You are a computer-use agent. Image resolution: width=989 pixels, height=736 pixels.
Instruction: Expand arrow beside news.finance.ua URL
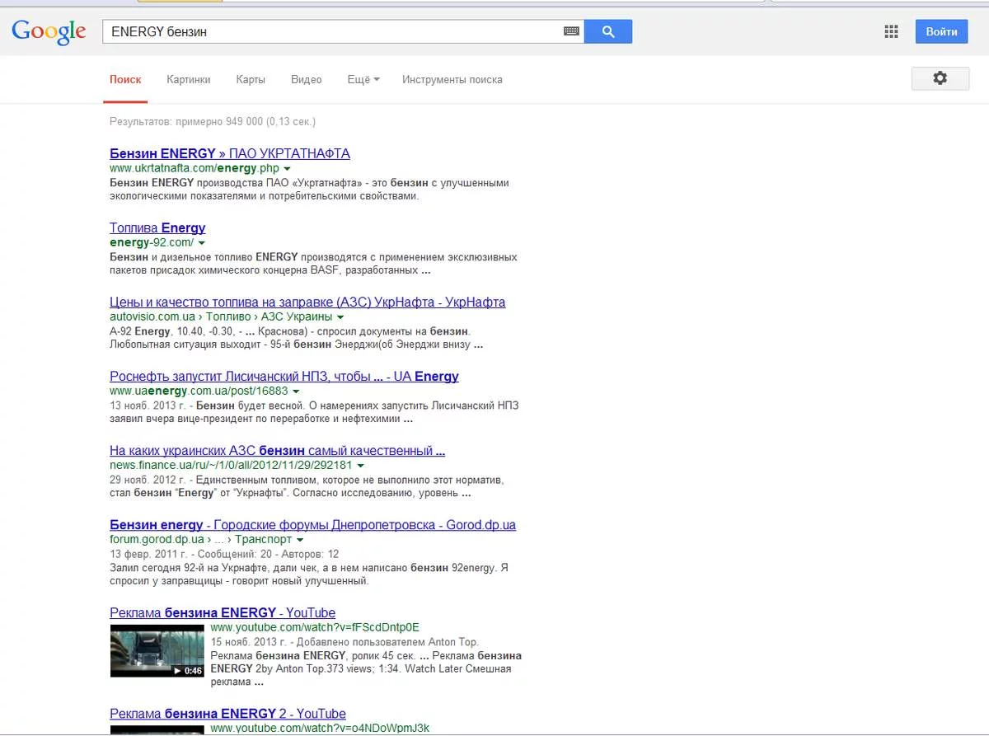click(361, 466)
